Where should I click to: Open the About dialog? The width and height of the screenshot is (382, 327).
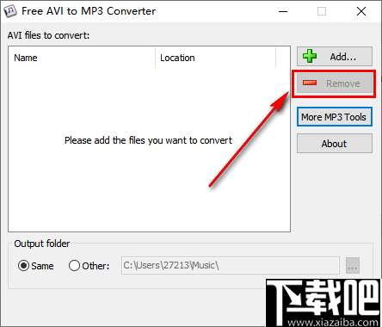point(335,144)
